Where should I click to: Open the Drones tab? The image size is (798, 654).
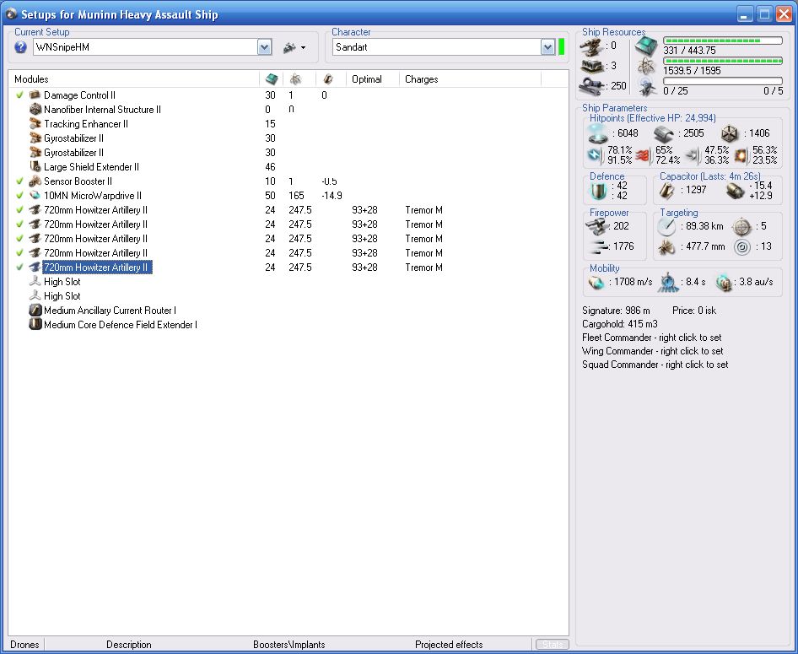pos(25,645)
